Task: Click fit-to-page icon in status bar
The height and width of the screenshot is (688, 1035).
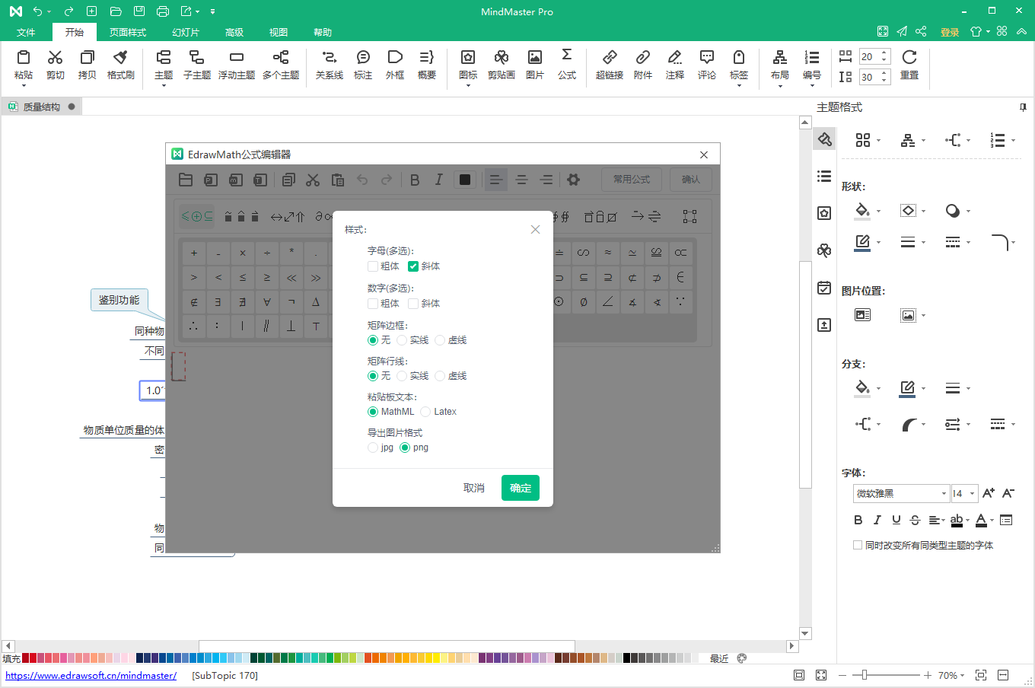Action: pos(981,675)
